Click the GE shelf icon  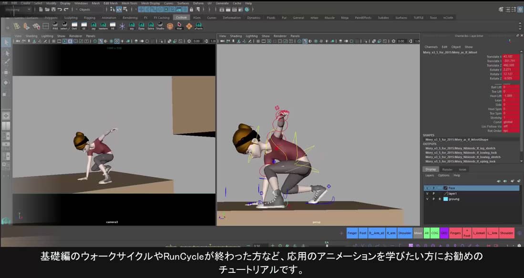84,26
